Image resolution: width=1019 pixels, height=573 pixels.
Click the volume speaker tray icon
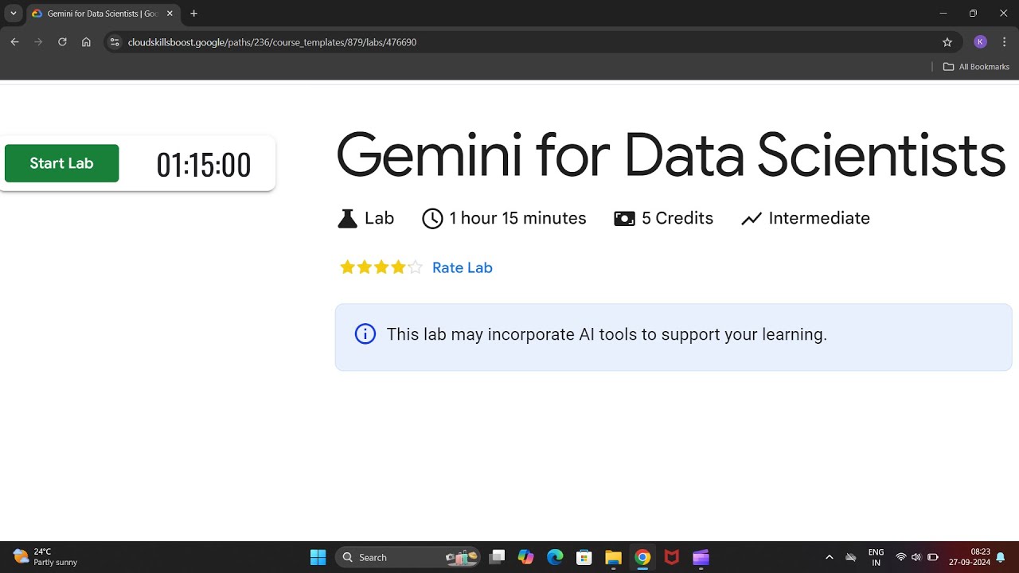(916, 557)
